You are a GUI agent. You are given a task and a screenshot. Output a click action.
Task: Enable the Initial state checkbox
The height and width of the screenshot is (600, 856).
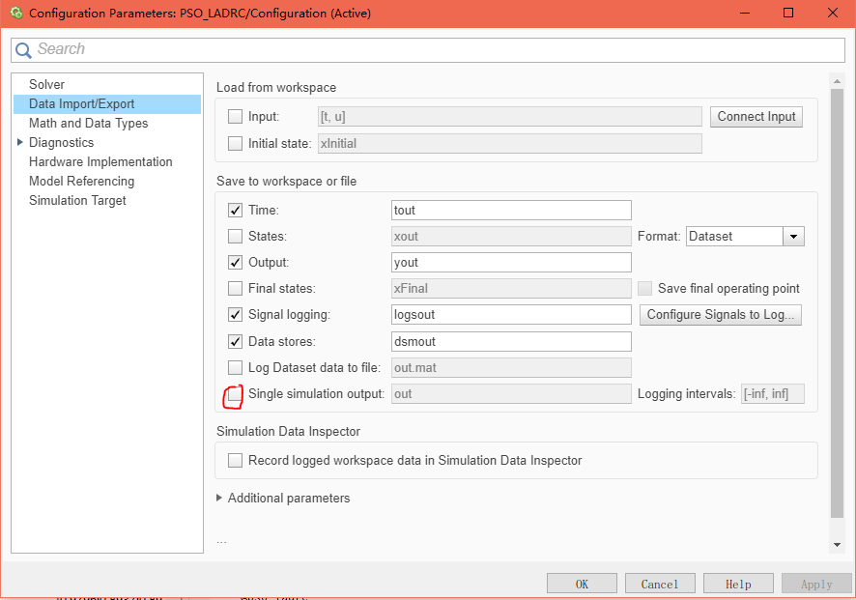click(236, 144)
